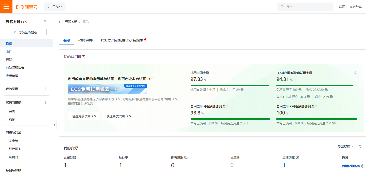Screen dimensions: 366x173
Task: Open more options for 实例与镜像
Action: [x=46, y=102]
